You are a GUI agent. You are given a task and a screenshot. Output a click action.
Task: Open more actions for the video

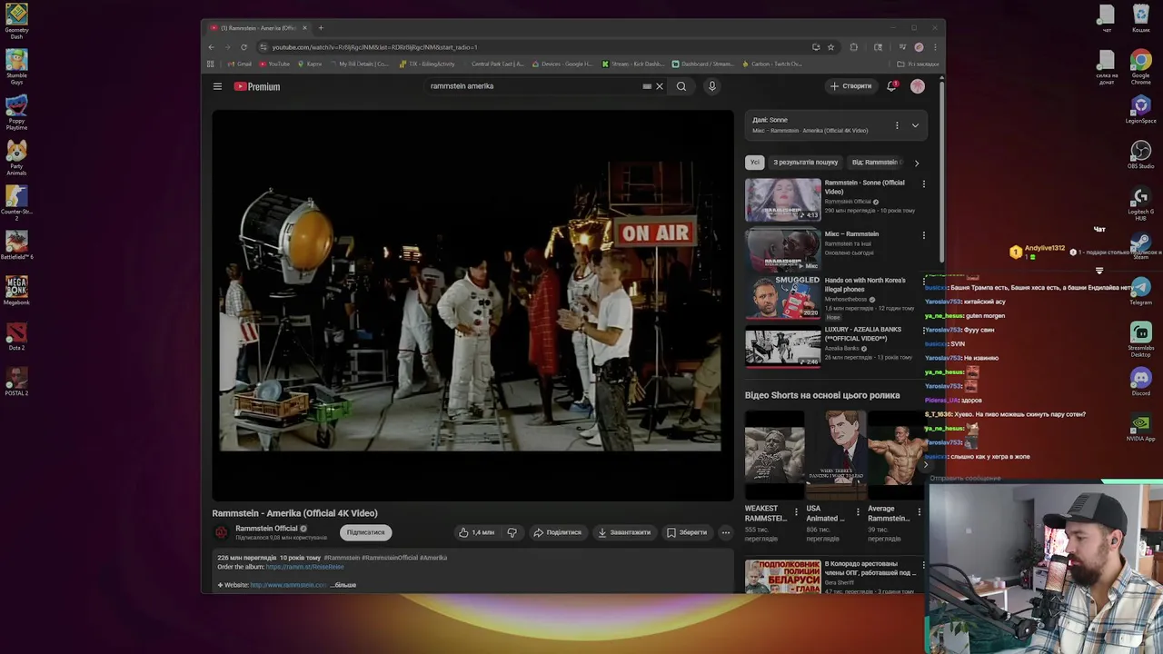tap(725, 532)
